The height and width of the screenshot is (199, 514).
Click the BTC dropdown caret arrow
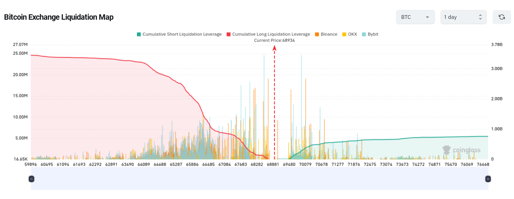coord(427,17)
